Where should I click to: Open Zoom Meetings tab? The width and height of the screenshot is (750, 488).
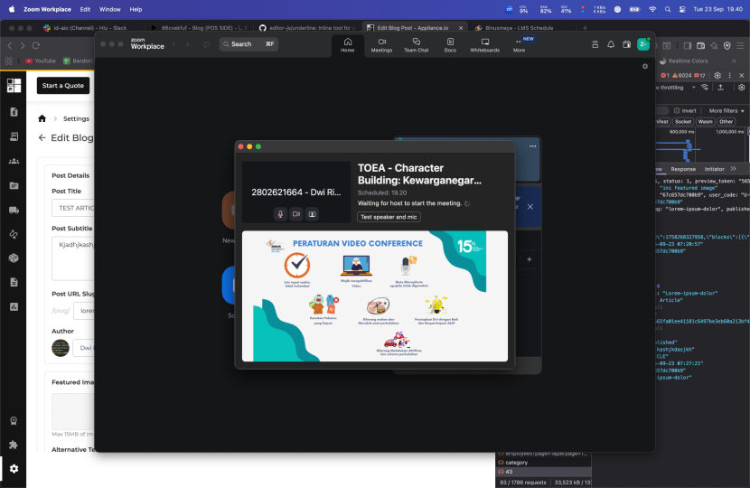point(381,45)
